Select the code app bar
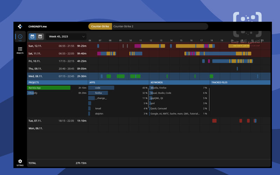Screen dimensions: 280x175 pos(101,88)
